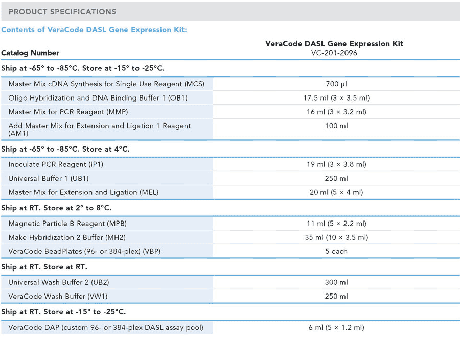Select 'Universal Buffer 1 (UB1)' row
Image resolution: width=460 pixels, height=343 pixels.
point(230,178)
